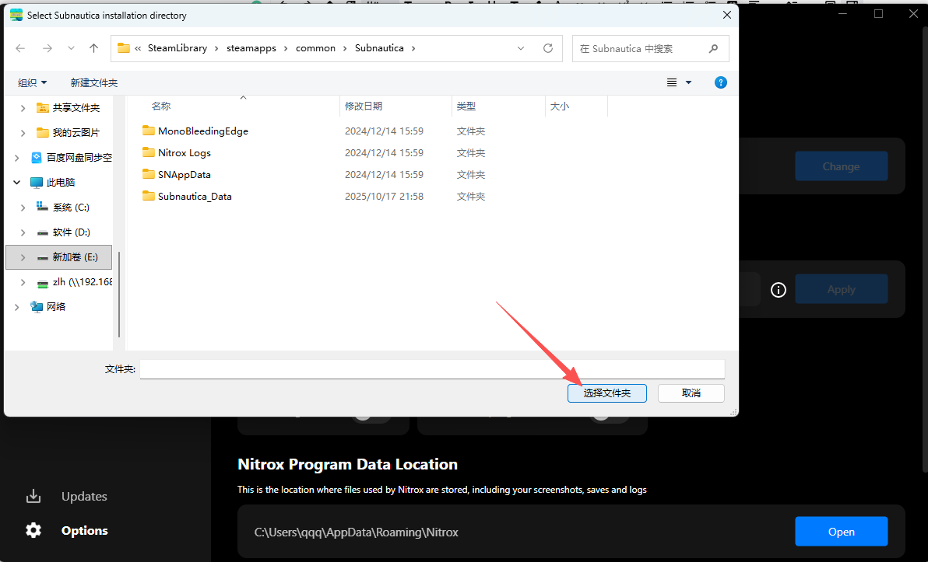Expand the 系统 (C:) drive node
Image resolution: width=928 pixels, height=562 pixels.
point(23,208)
